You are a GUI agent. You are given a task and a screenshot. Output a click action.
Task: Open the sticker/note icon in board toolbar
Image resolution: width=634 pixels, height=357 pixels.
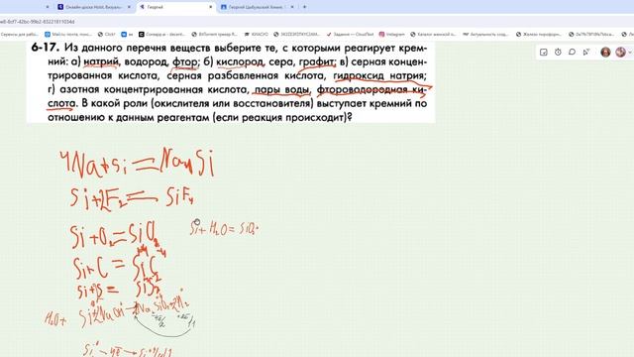point(544,53)
